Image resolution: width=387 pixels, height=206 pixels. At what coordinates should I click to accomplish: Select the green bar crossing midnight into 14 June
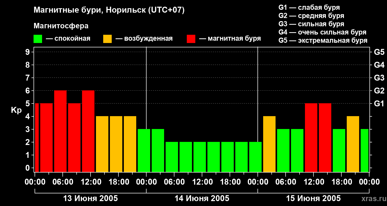click(x=144, y=151)
